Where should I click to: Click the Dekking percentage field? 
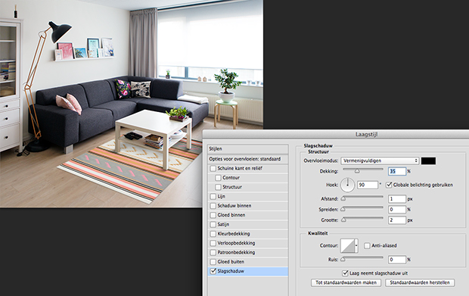click(x=397, y=172)
